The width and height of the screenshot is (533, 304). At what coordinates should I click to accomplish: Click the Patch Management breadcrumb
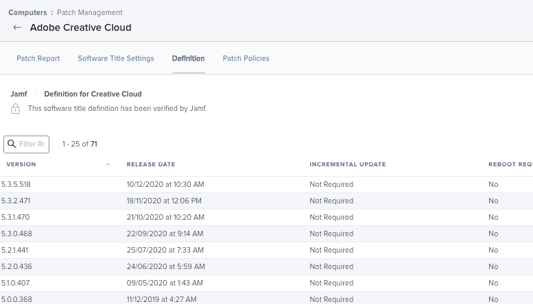pos(90,12)
